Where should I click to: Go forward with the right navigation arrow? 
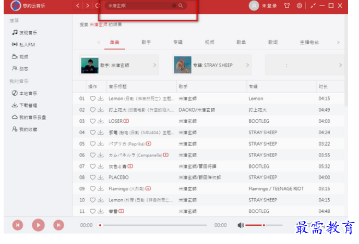point(88,6)
